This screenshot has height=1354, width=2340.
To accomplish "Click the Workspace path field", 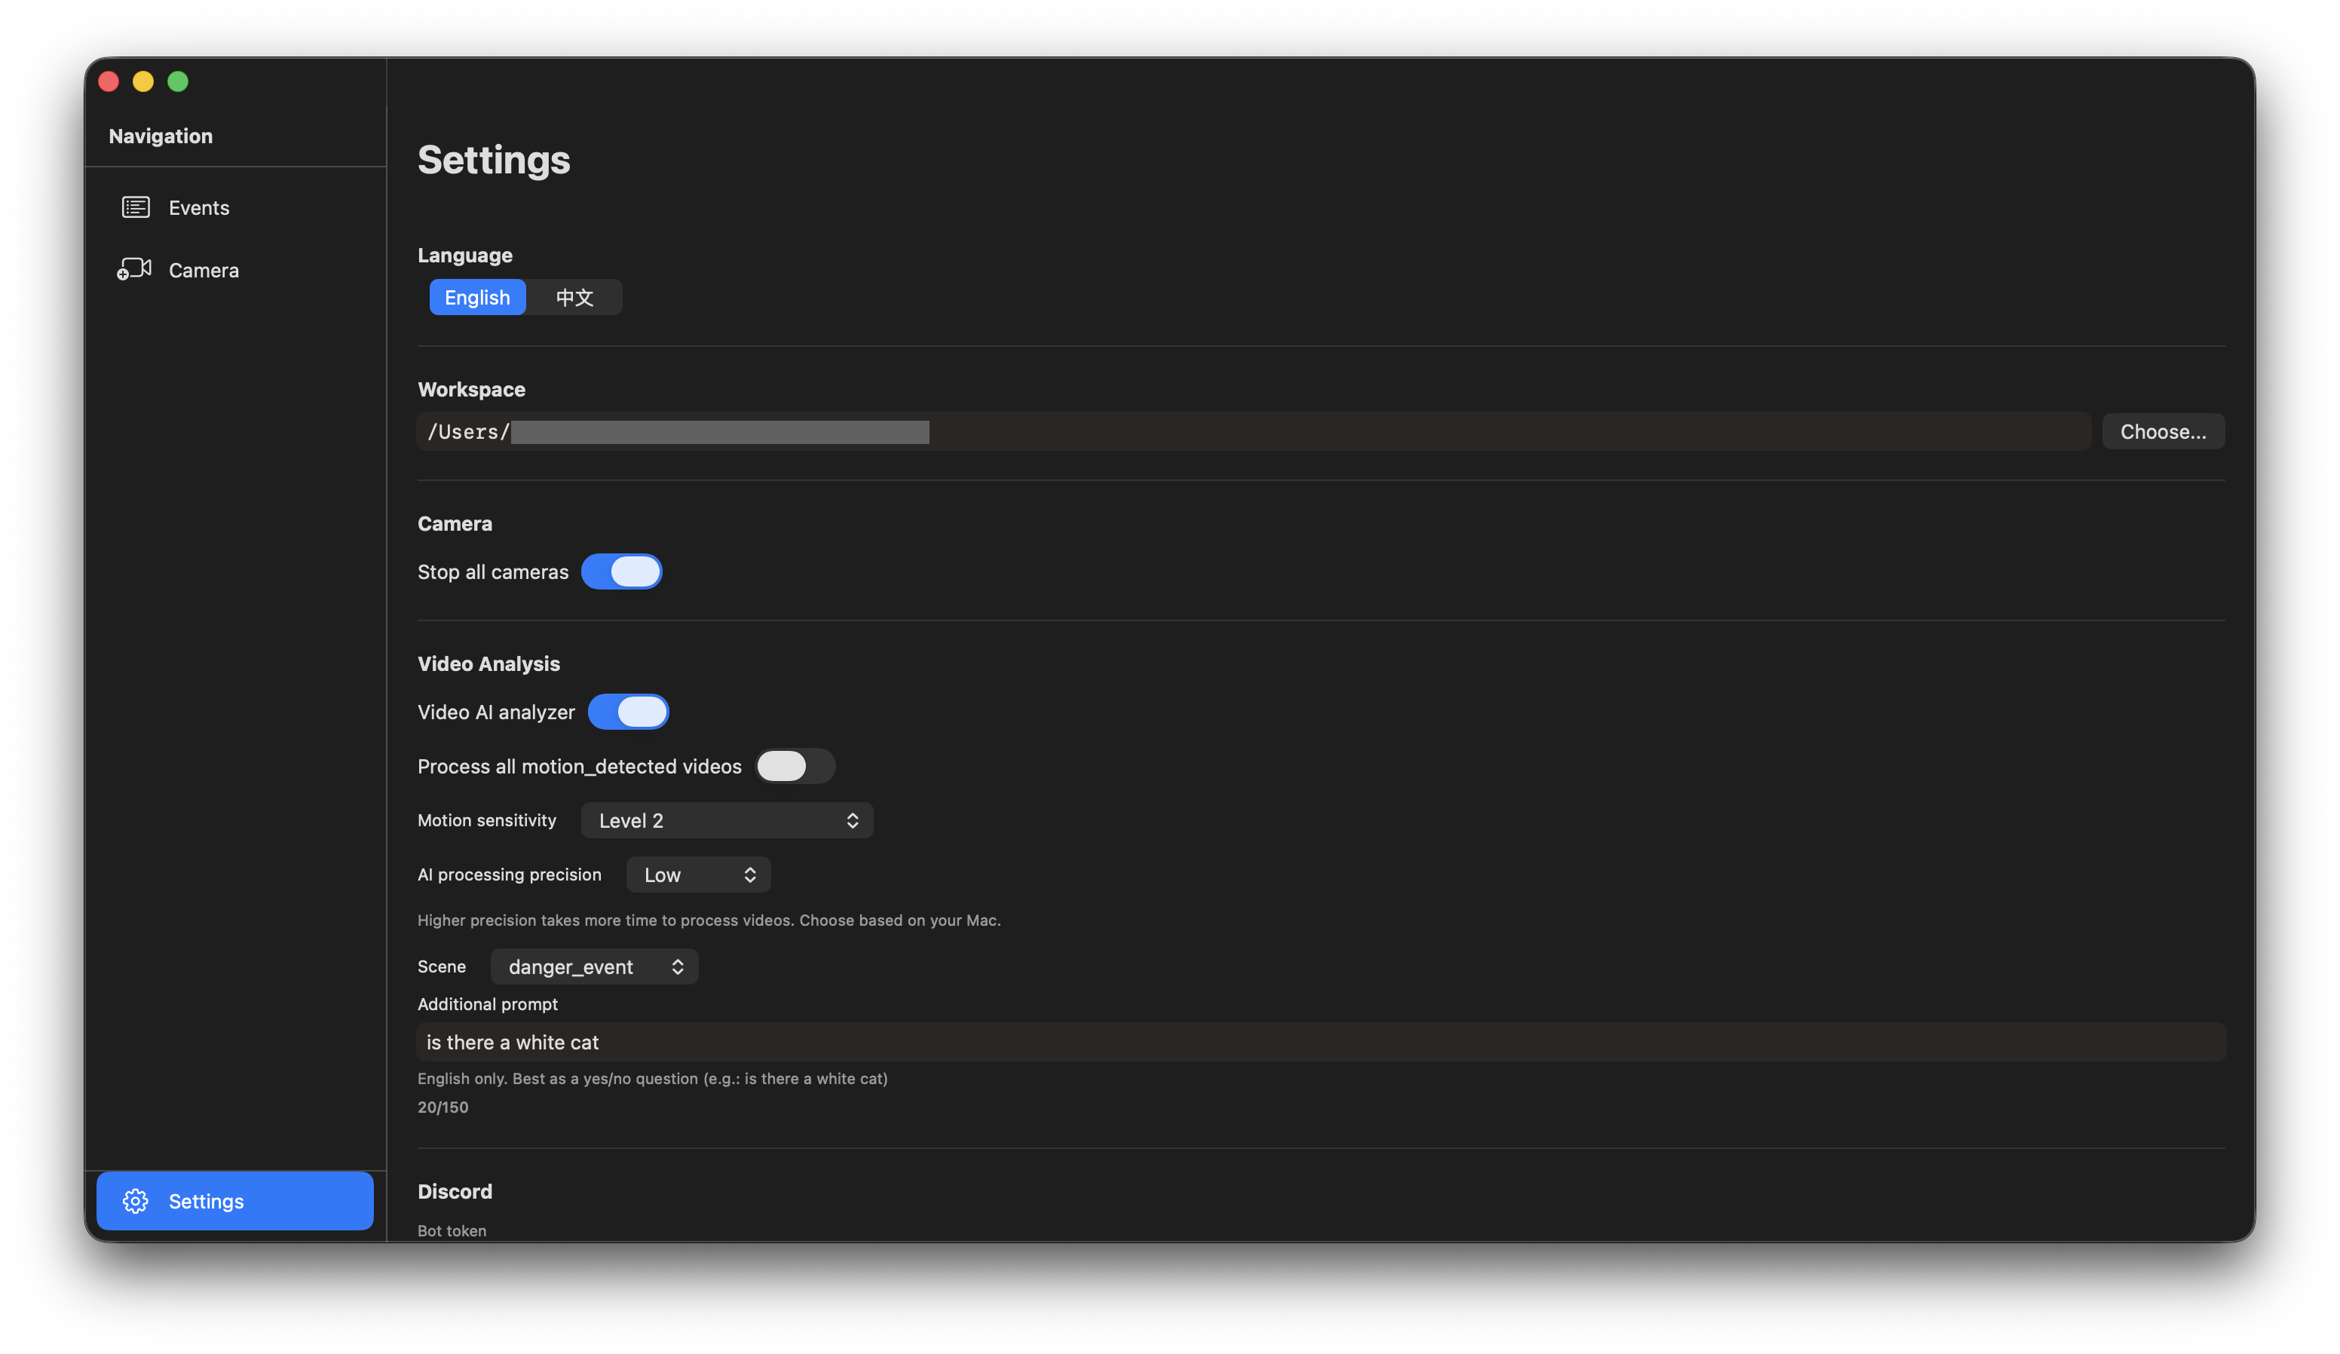I will click(x=1114, y=431).
